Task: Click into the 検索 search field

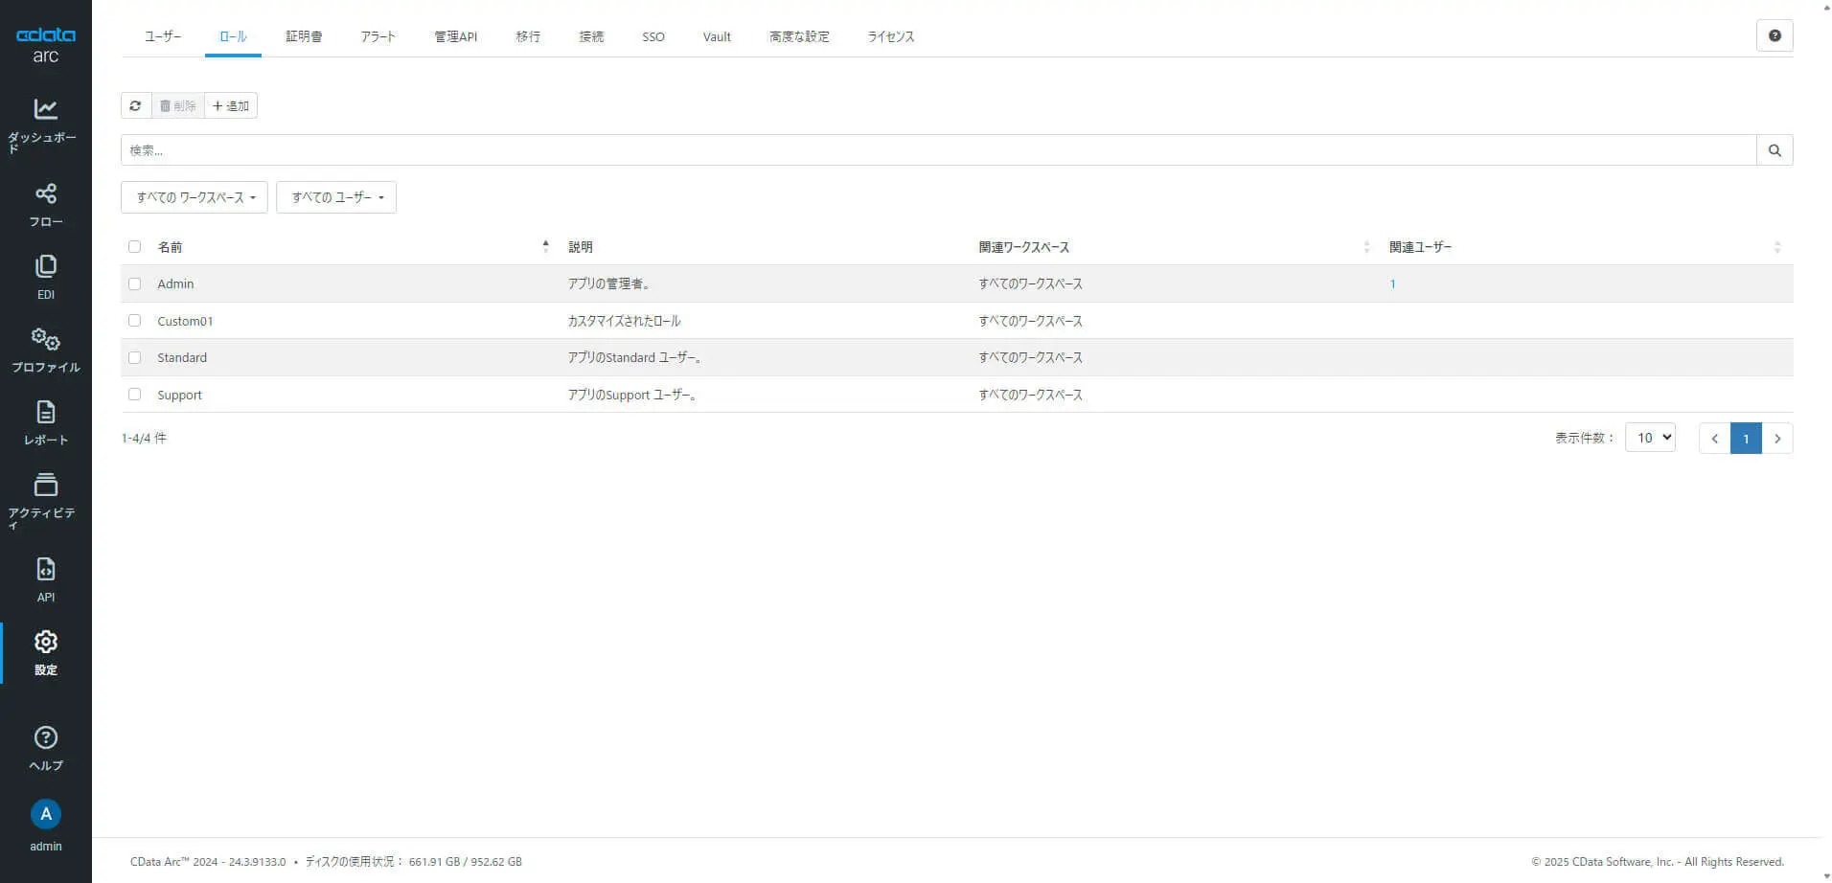Action: [939, 150]
